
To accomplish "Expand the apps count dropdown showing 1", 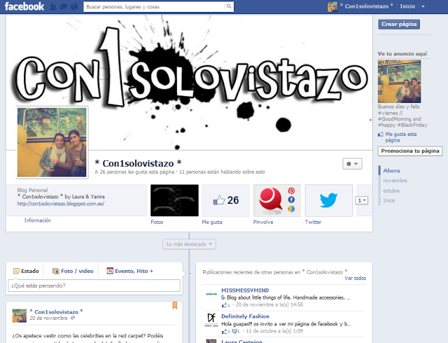I will (x=361, y=200).
